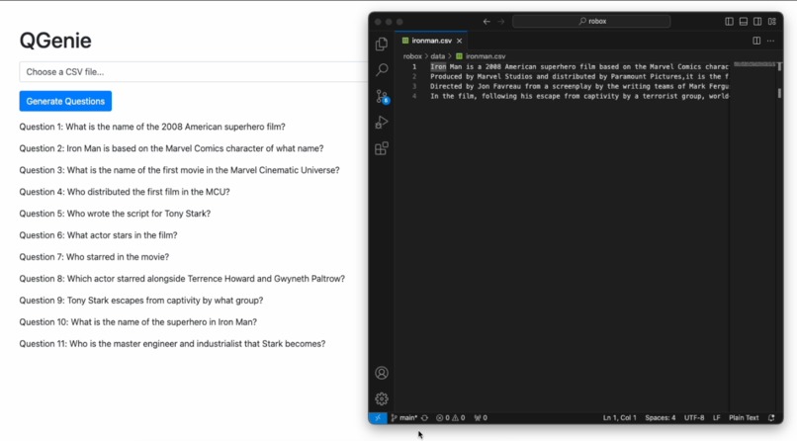Viewport: 797px width, 441px height.
Task: Open the Customize Layout icon
Action: tap(772, 22)
